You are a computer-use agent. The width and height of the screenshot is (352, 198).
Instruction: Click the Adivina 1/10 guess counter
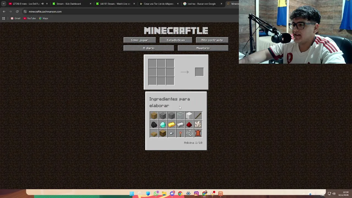pyautogui.click(x=193, y=143)
